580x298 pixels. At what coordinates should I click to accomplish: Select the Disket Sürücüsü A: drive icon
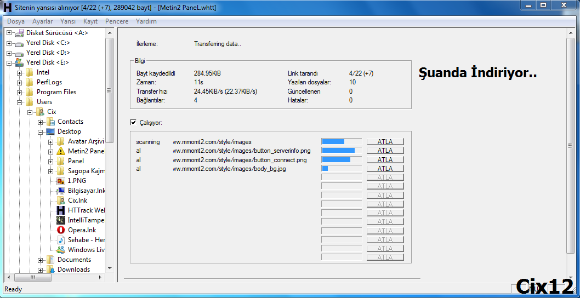click(20, 33)
